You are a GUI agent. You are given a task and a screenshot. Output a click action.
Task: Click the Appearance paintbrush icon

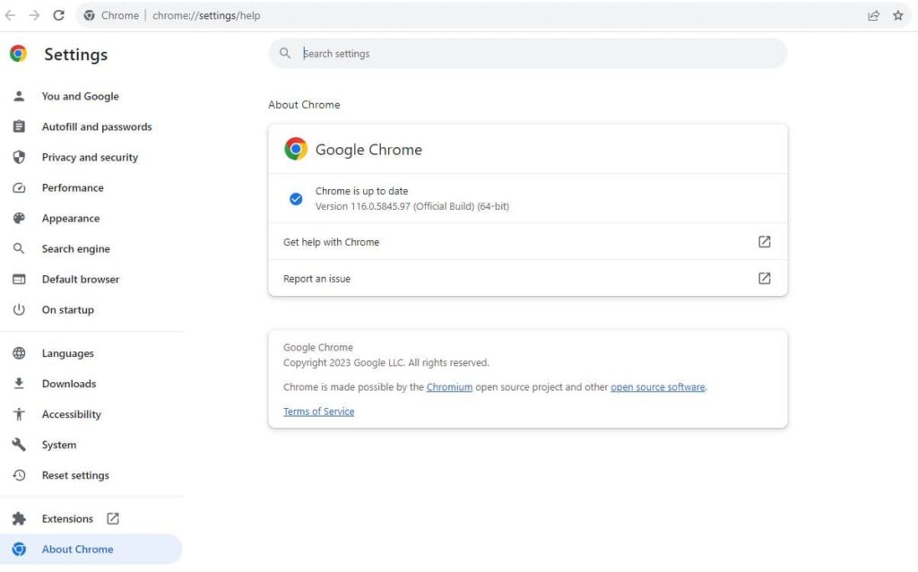click(20, 218)
